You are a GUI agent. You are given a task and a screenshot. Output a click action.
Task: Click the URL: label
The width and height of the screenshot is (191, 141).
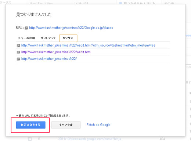tap(20, 28)
